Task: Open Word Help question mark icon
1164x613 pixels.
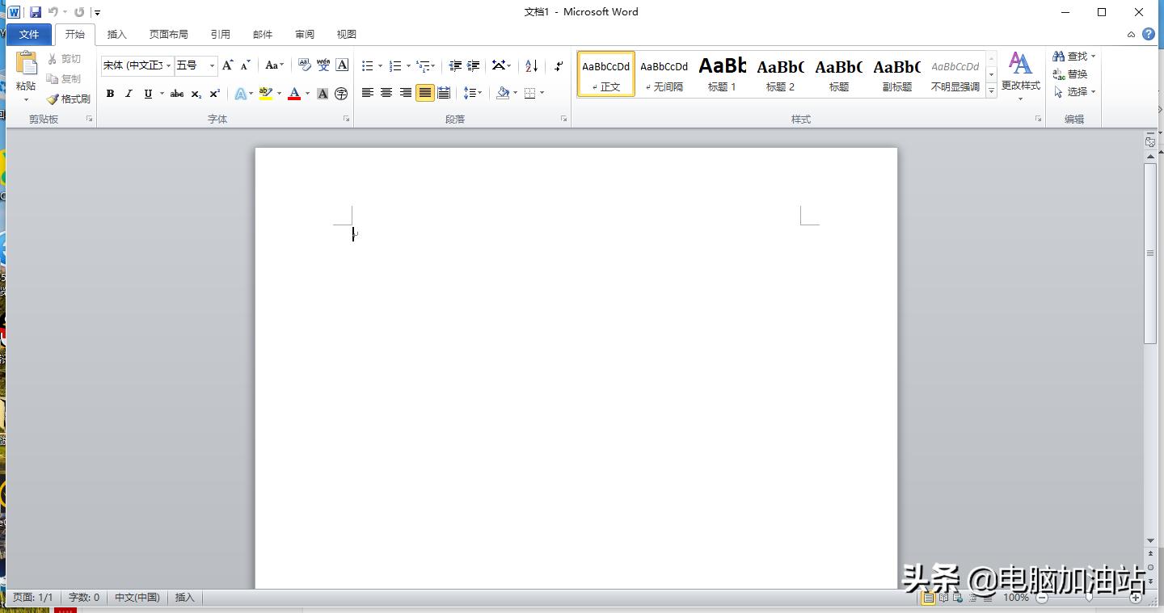Action: [1149, 34]
